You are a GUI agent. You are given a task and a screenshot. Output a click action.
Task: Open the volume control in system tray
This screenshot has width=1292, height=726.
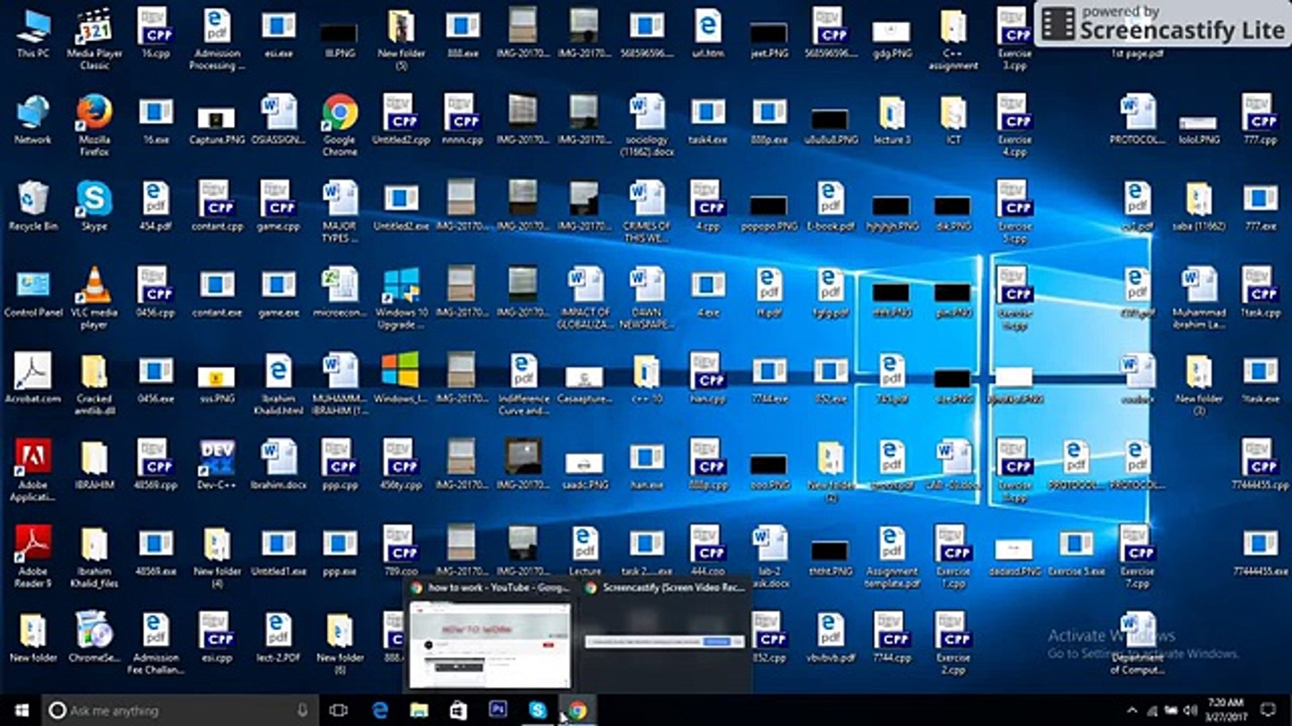[x=1190, y=710]
